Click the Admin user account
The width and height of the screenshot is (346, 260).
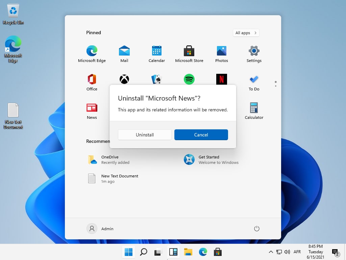[100, 229]
